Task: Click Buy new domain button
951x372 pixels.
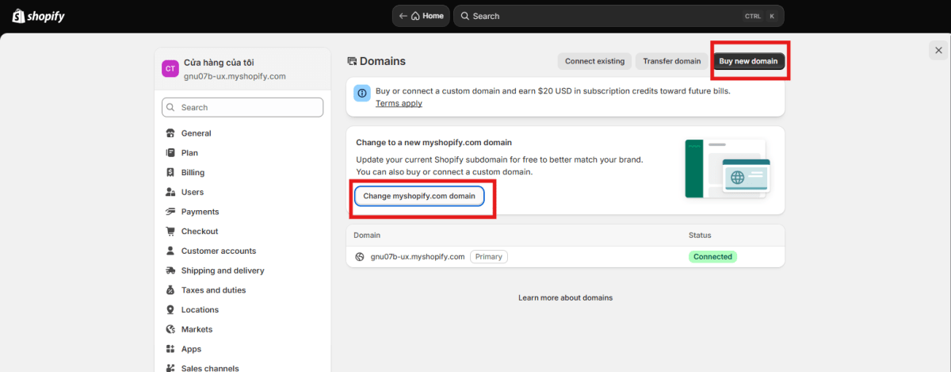Action: click(x=749, y=61)
